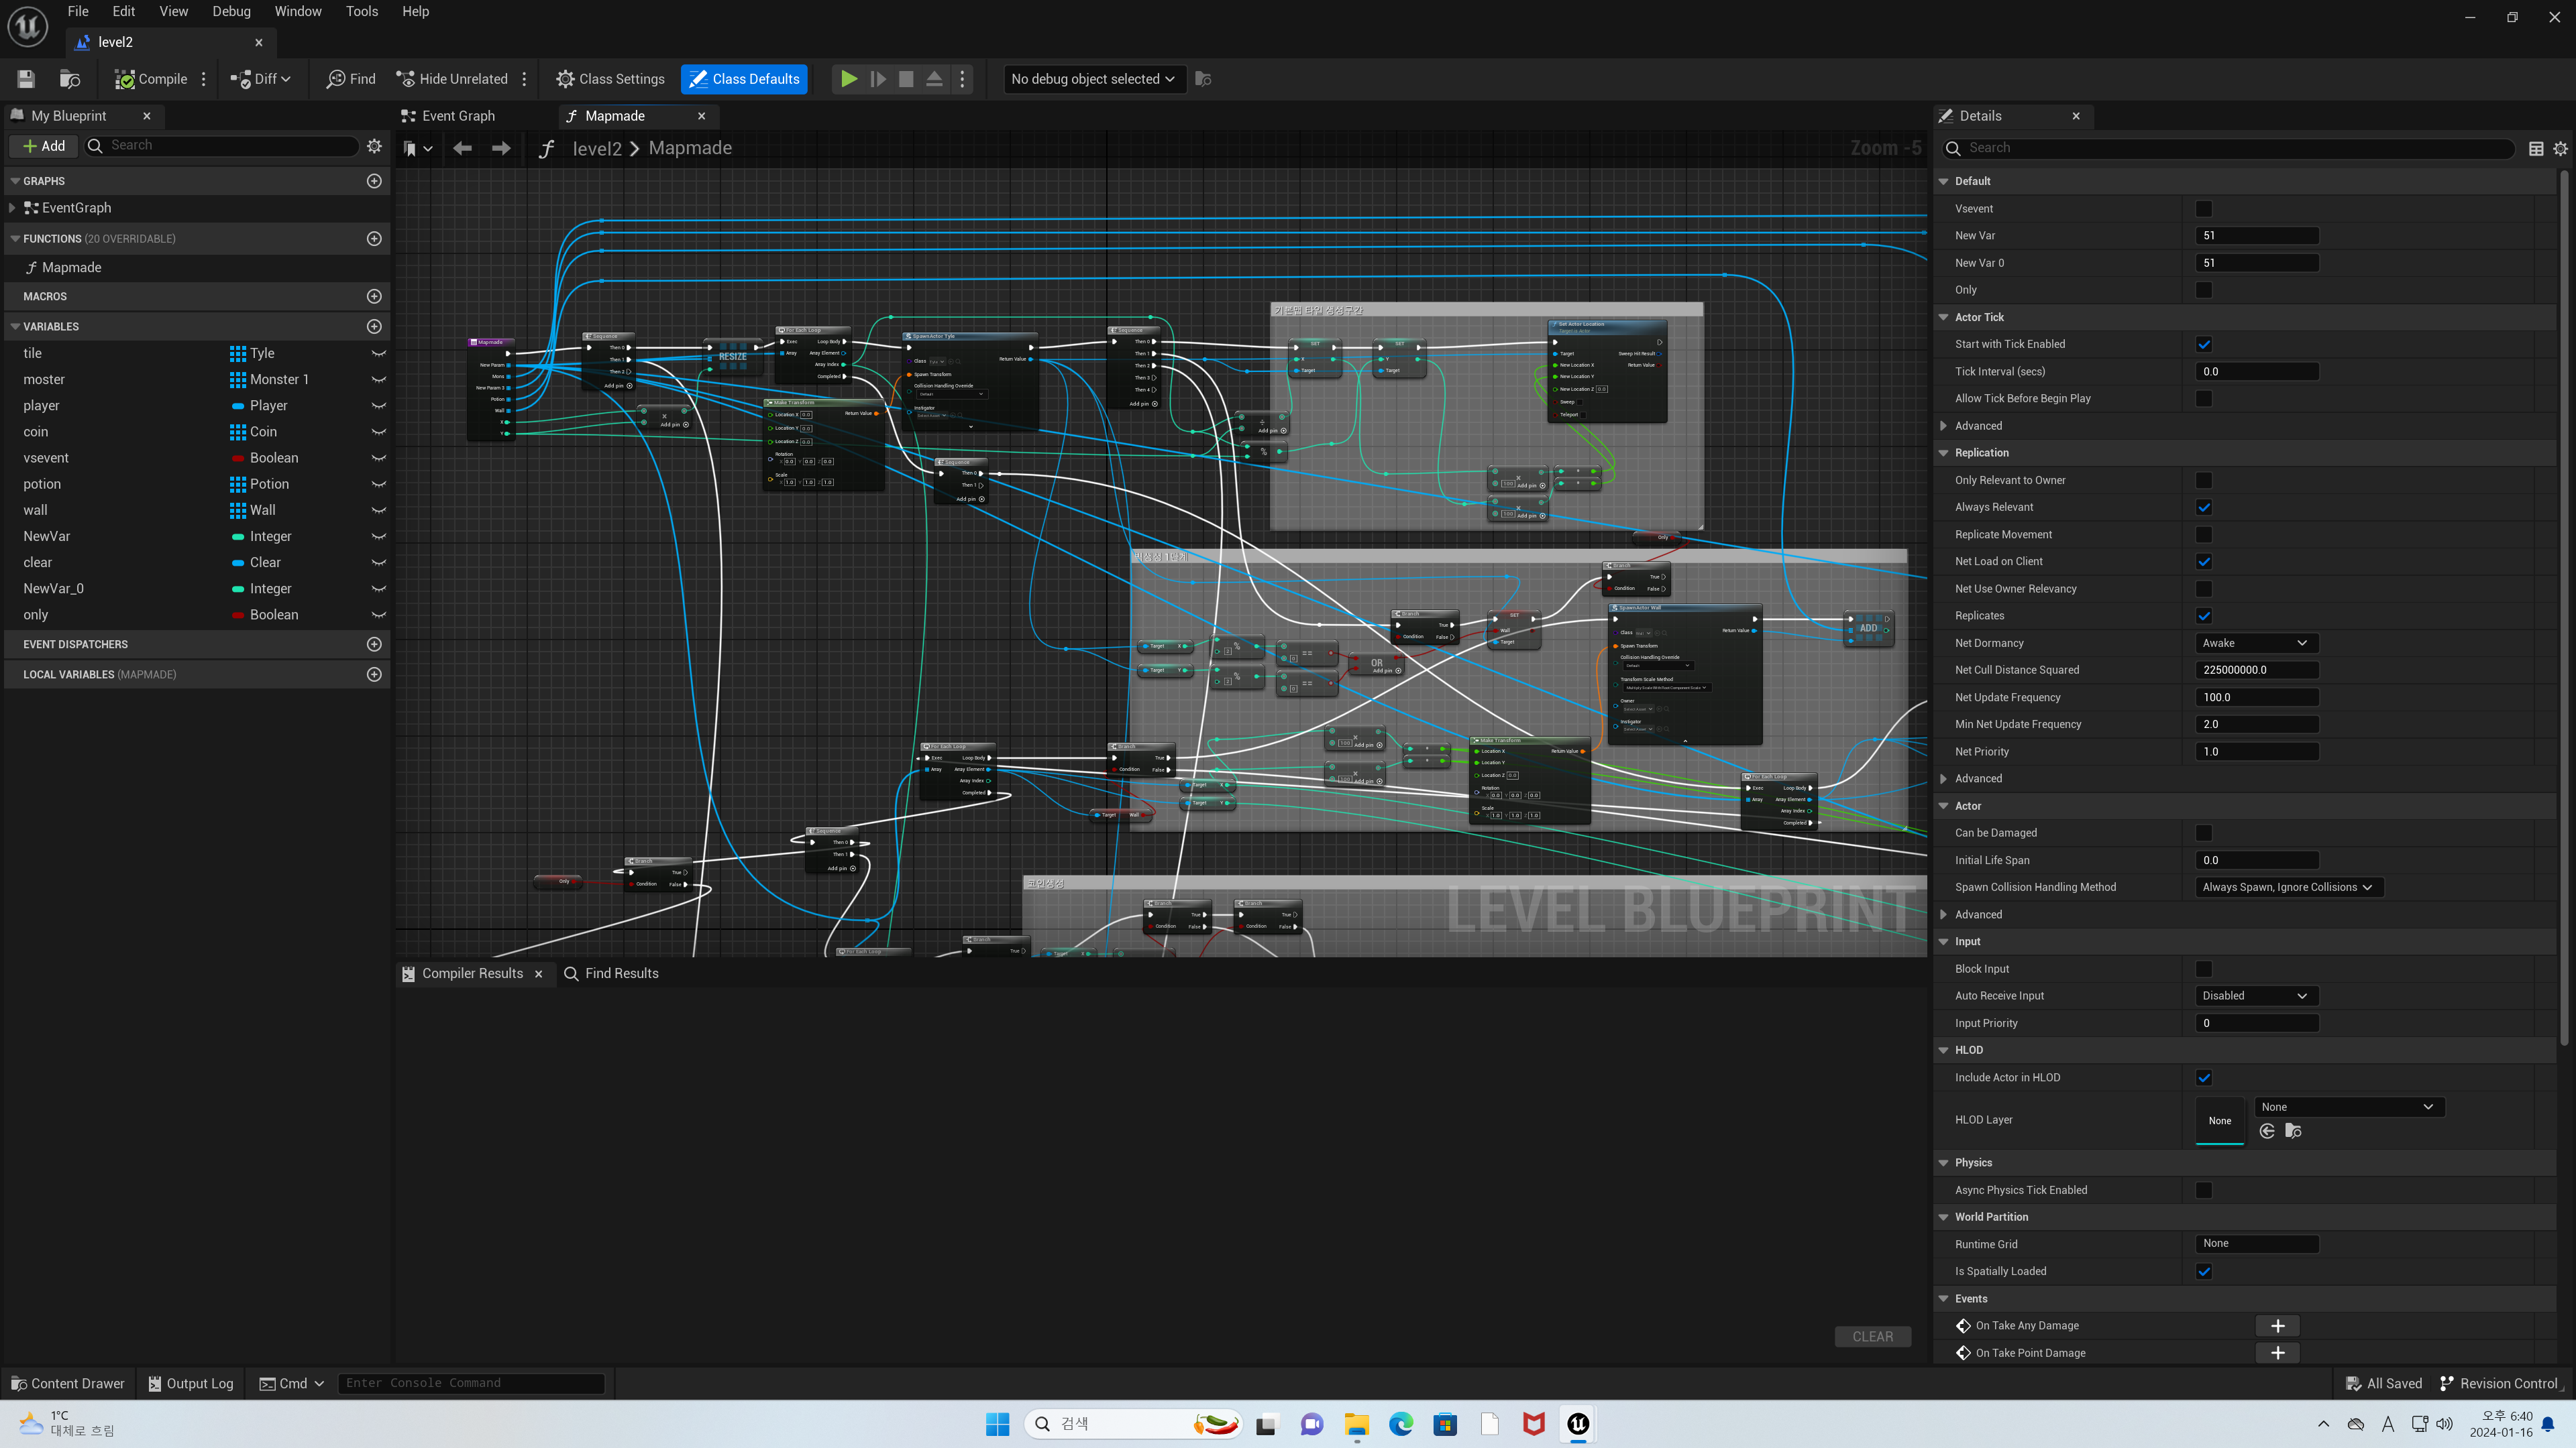Open Details panel settings gear

coord(2560,148)
